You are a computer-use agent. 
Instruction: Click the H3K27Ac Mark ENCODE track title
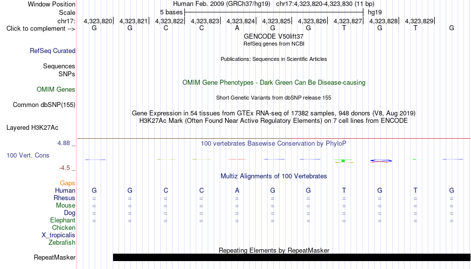pos(274,121)
